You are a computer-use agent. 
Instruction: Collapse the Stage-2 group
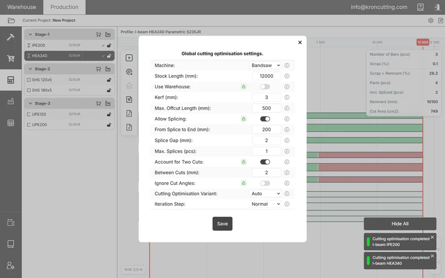click(x=30, y=69)
